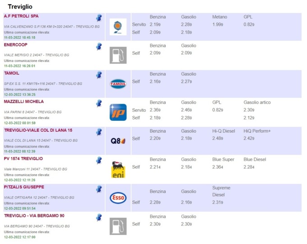Click the Tamoil brand logo
The image size is (307, 244).
pos(118,84)
